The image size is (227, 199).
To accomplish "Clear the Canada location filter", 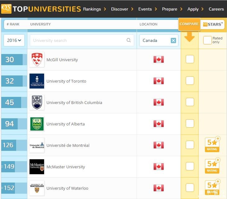I will 173,40.
